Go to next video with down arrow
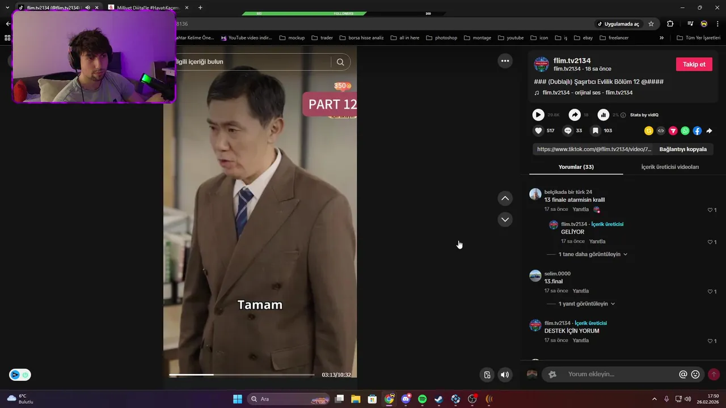This screenshot has height=408, width=726. click(505, 219)
